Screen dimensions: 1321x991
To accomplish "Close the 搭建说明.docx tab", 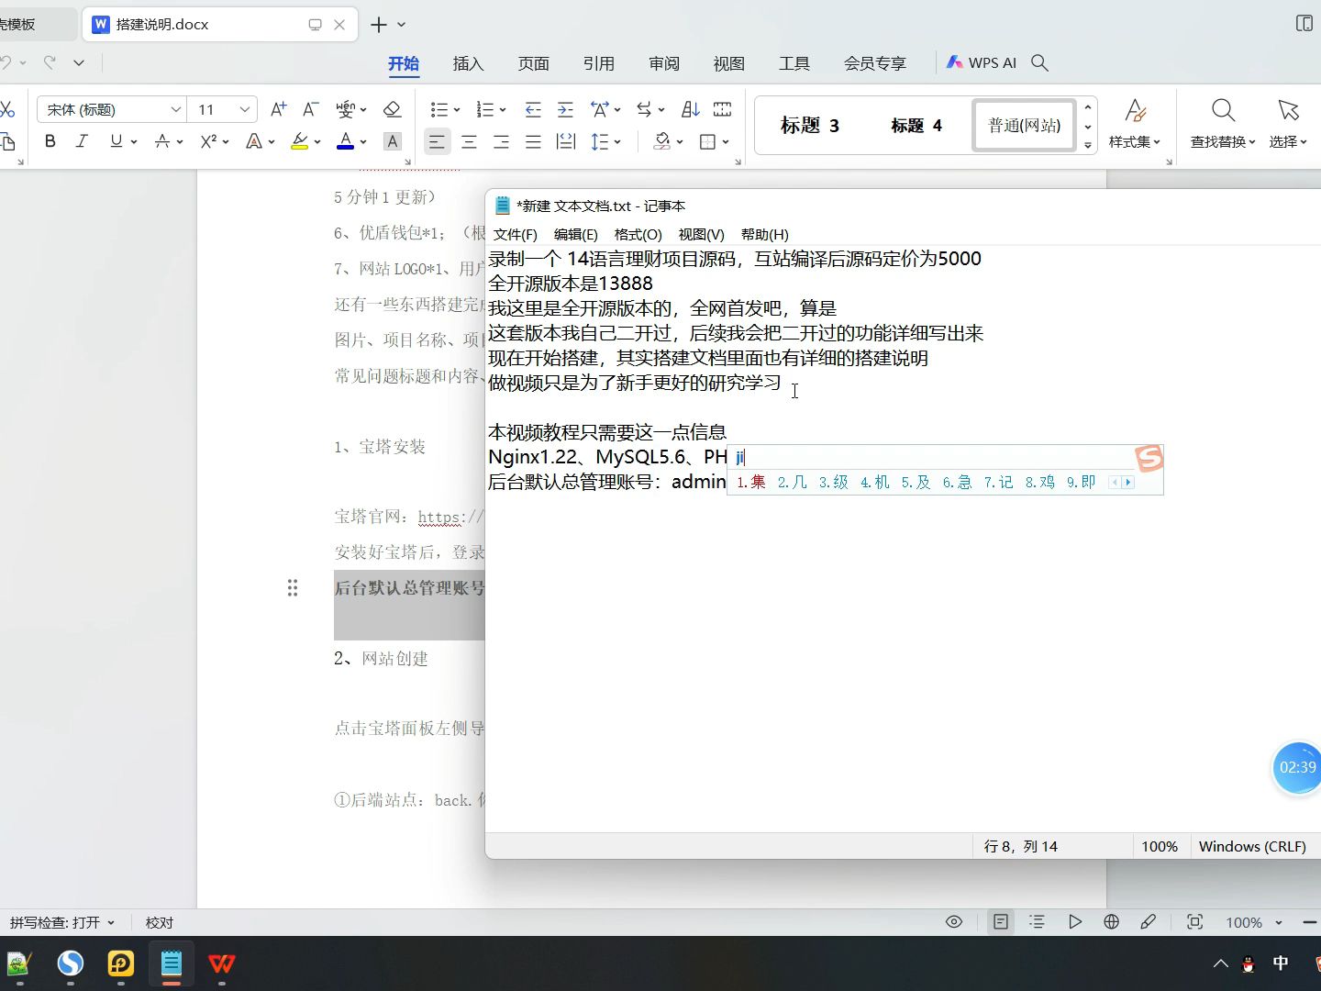I will (x=339, y=25).
